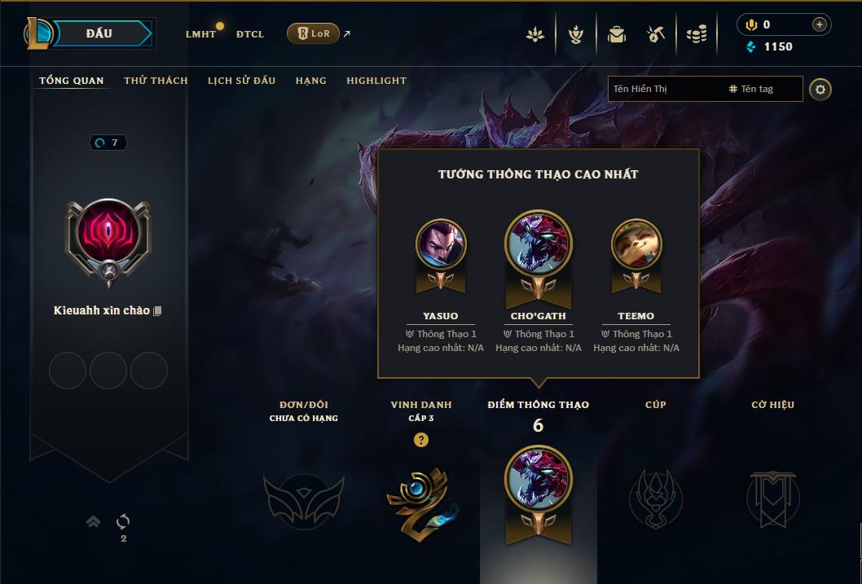Image resolution: width=862 pixels, height=584 pixels.
Task: Open the Champion Mastery crest icon
Action: pyautogui.click(x=575, y=34)
